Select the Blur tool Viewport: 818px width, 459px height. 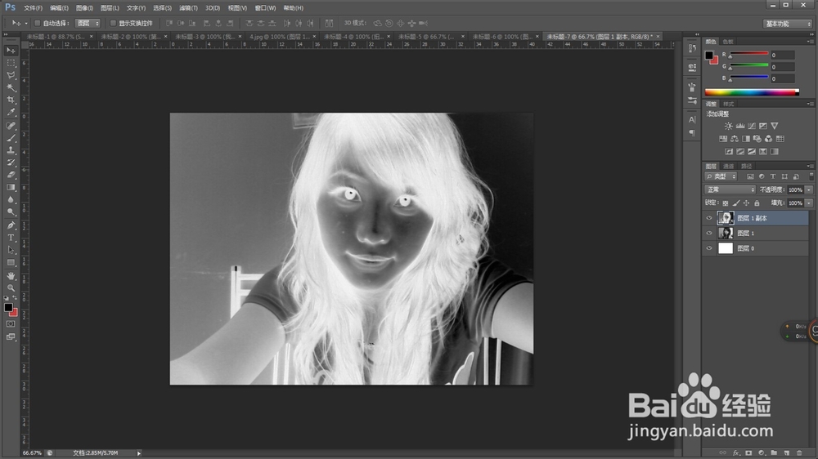[x=11, y=200]
